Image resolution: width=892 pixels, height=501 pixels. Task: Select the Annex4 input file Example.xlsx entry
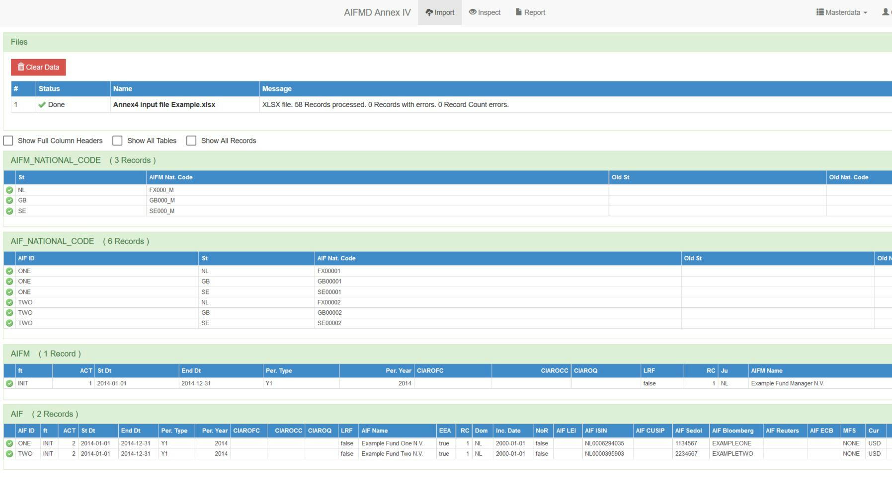click(164, 104)
